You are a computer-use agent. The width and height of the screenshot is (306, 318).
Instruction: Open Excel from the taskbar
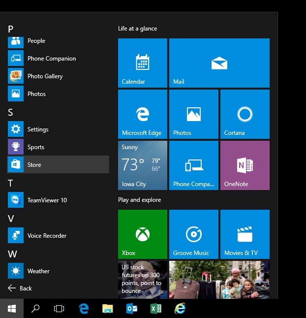(x=156, y=309)
